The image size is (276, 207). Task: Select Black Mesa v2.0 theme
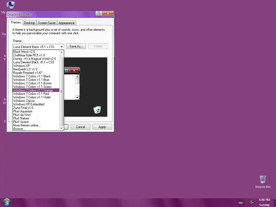[36, 51]
